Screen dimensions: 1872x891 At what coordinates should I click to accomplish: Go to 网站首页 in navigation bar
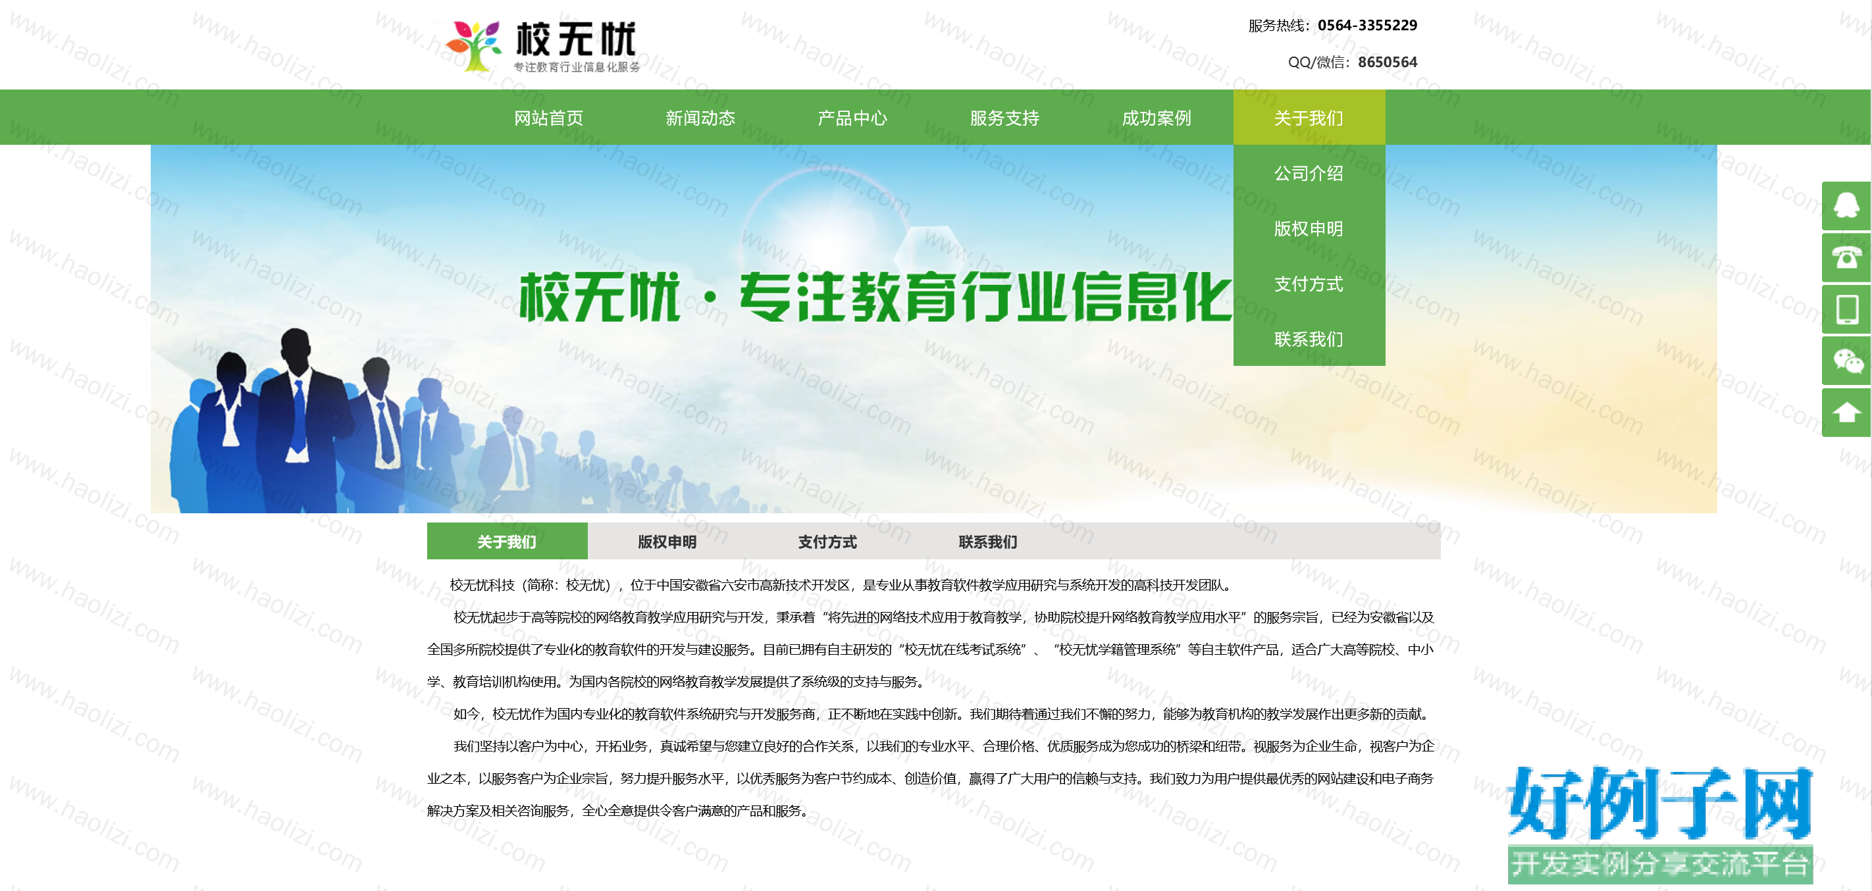pos(549,118)
